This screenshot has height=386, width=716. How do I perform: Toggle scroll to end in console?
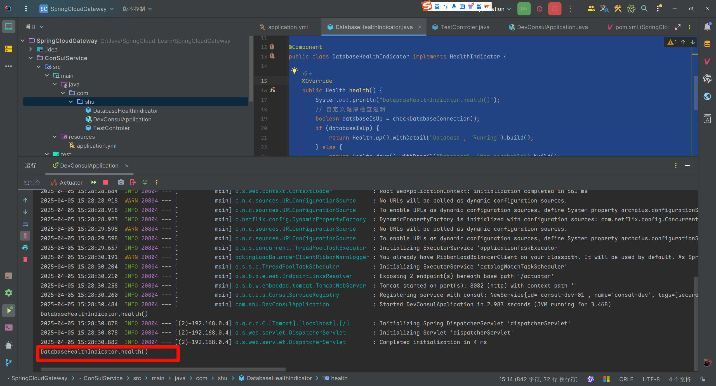tap(25, 236)
